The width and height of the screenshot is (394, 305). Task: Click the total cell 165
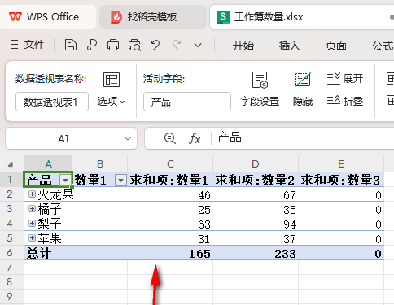(170, 253)
